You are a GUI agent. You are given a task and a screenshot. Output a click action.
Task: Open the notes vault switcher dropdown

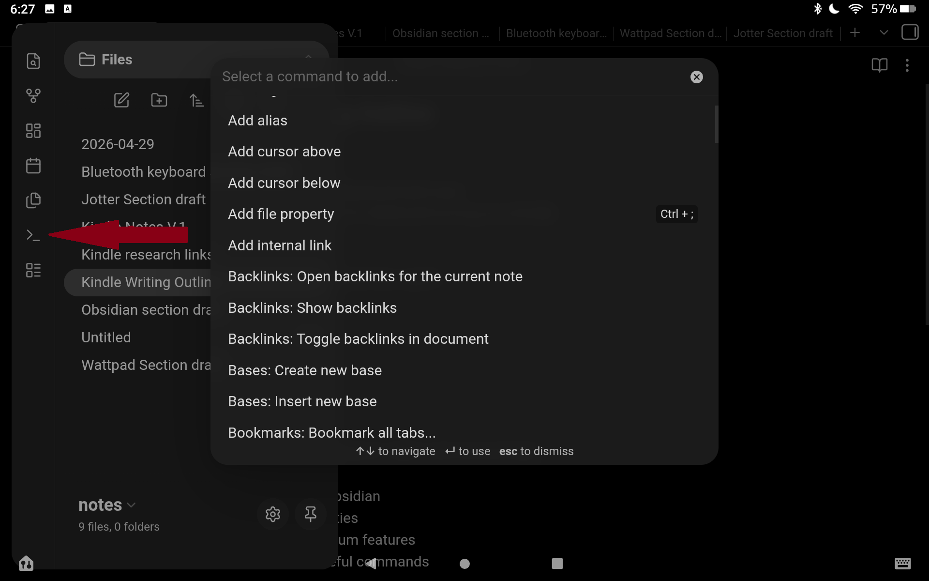pyautogui.click(x=107, y=505)
